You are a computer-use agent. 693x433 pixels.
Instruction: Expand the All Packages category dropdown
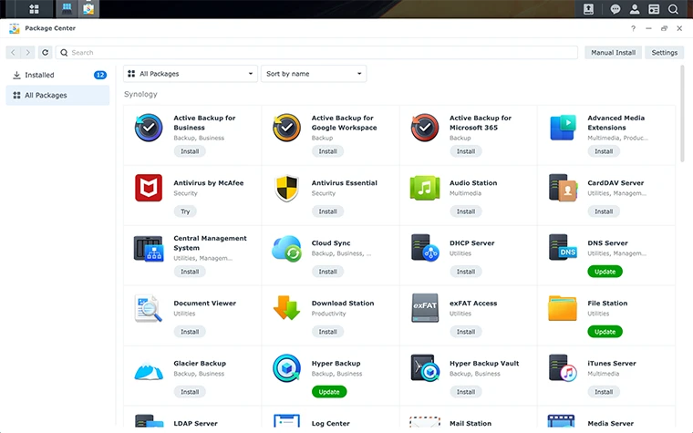pos(190,74)
